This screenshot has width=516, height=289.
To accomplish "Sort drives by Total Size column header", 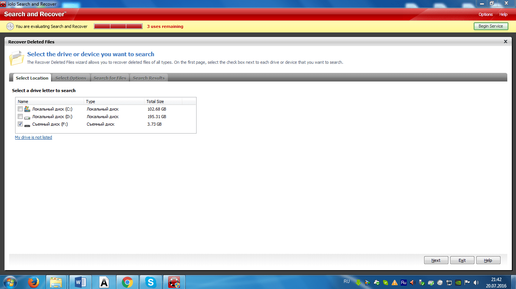I will click(155, 101).
